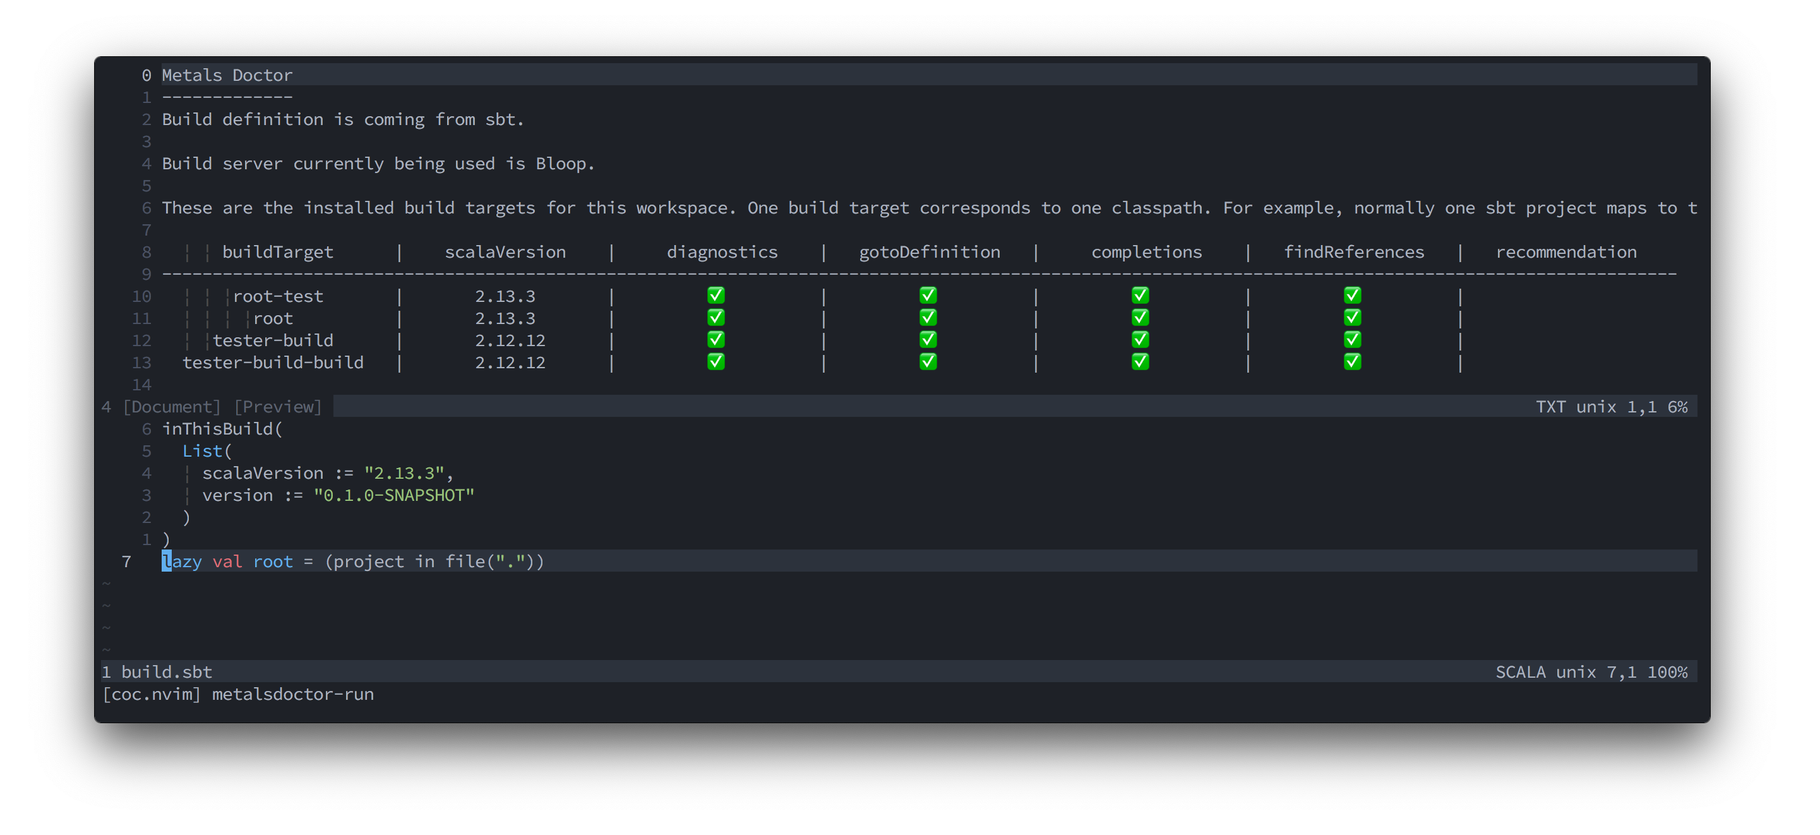The height and width of the screenshot is (835, 1820).
Task: Click tester-build completions checkmark
Action: click(x=1140, y=339)
